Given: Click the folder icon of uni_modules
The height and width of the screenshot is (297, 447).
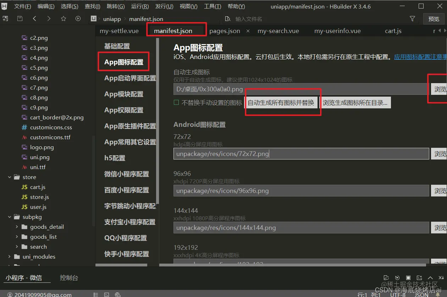Looking at the screenshot, I should [x=17, y=256].
